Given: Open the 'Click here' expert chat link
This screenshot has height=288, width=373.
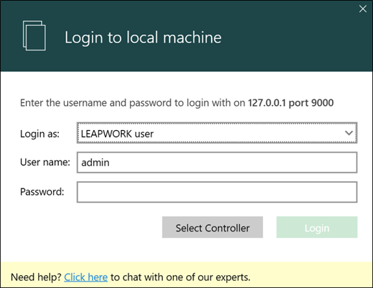Looking at the screenshot, I should [x=86, y=277].
